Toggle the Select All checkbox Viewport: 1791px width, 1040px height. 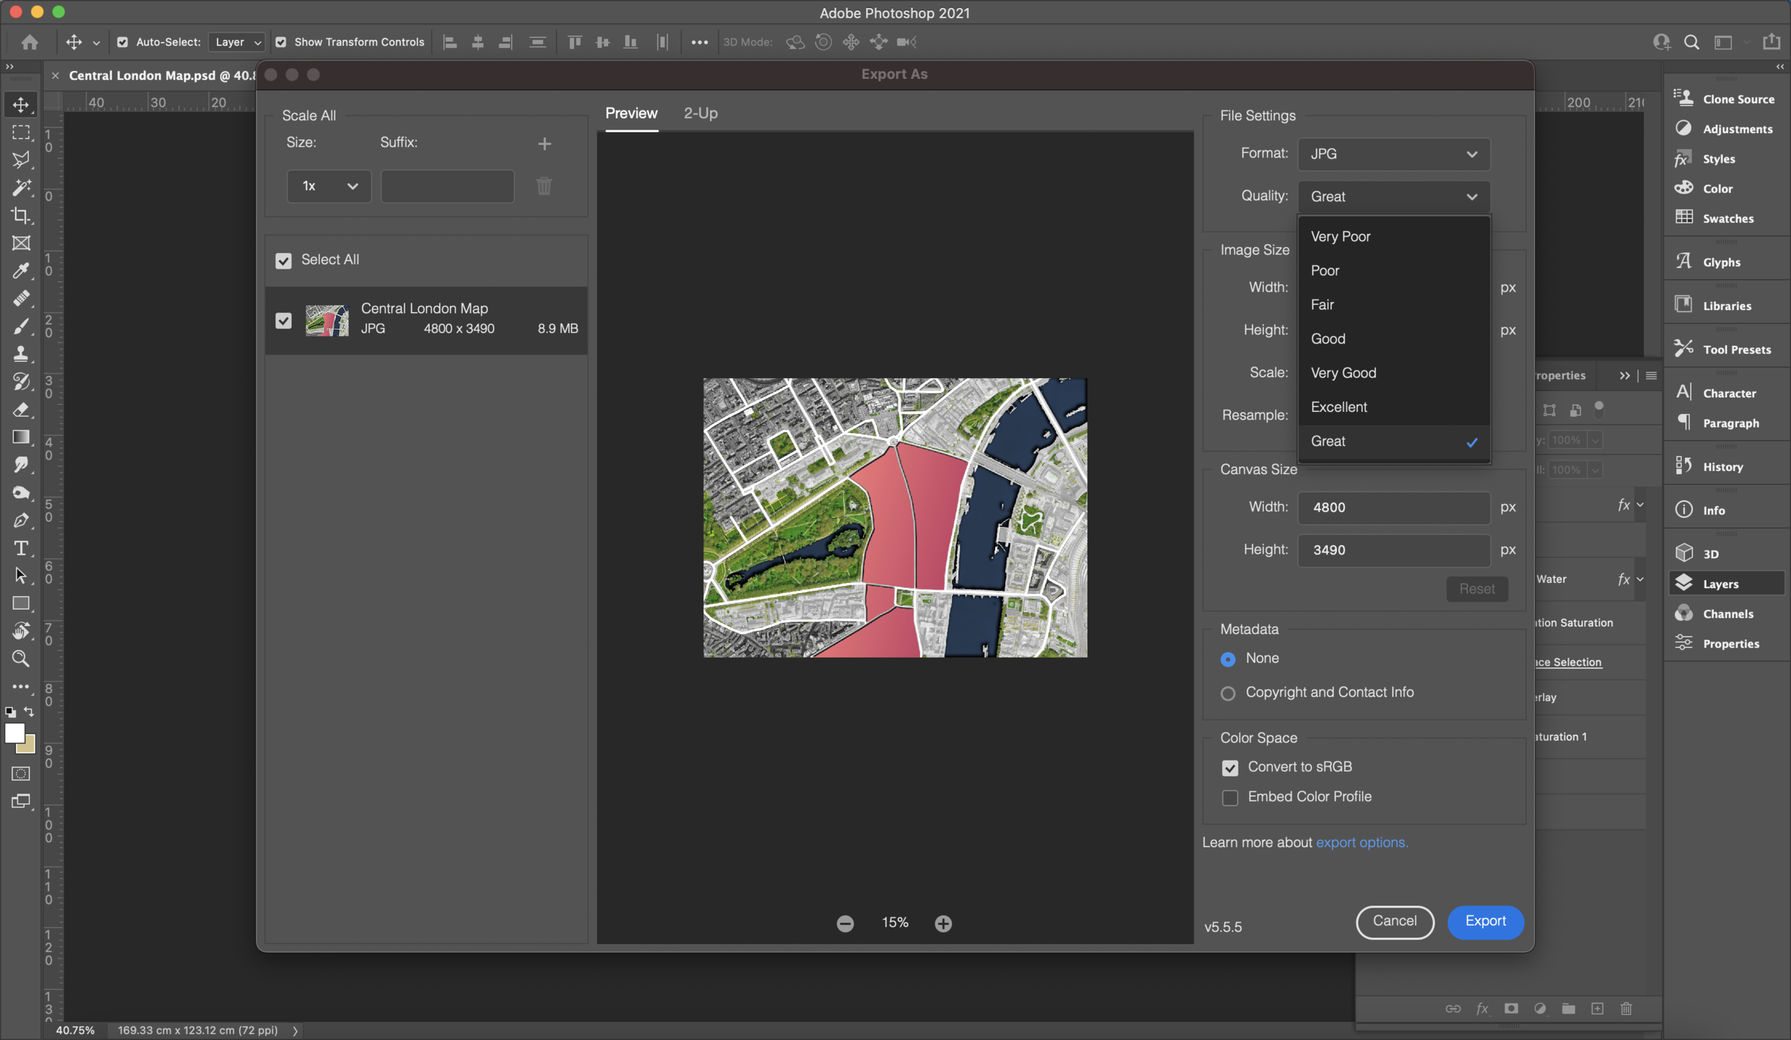point(284,261)
